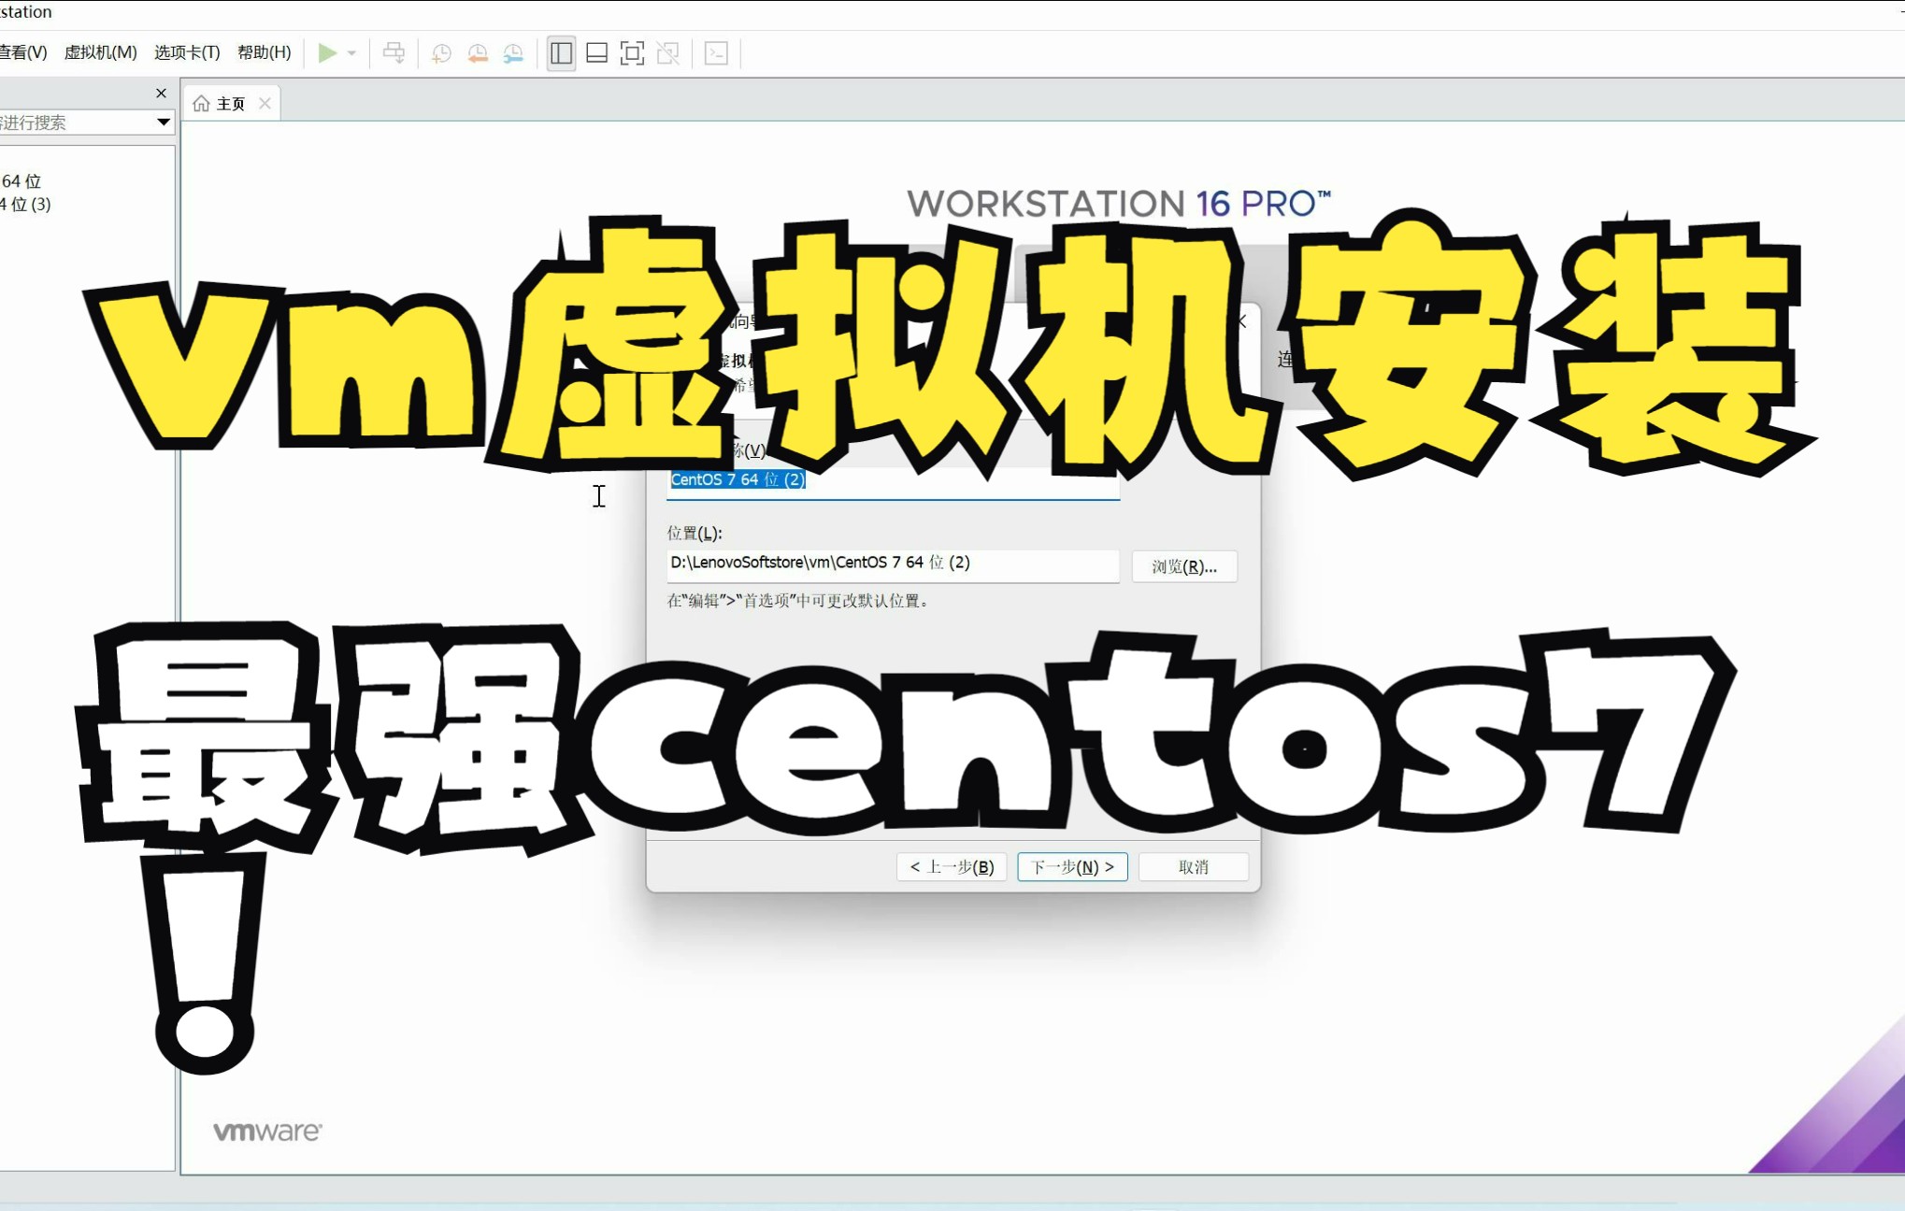The image size is (1905, 1211).
Task: Click the power on virtual machine green play icon
Action: click(329, 52)
